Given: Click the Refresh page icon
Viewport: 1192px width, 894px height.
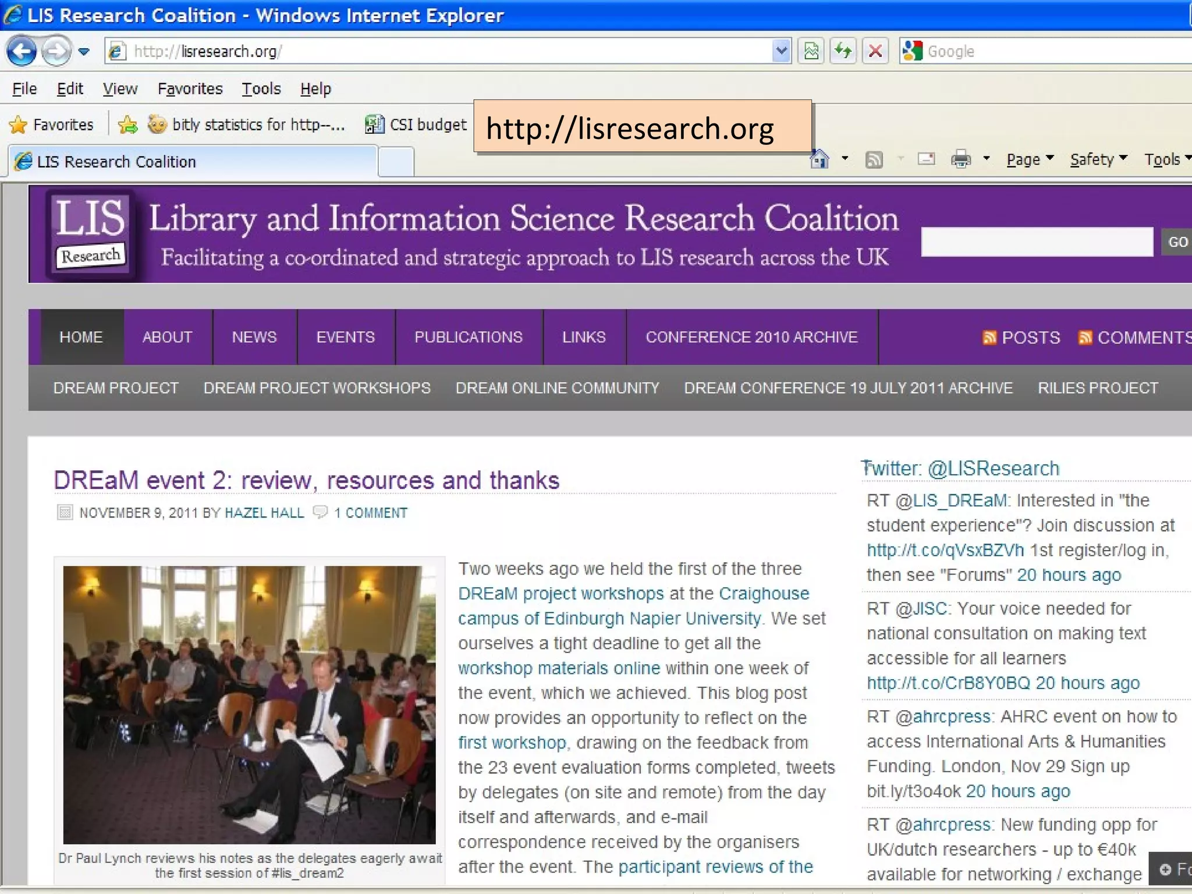Looking at the screenshot, I should [x=843, y=51].
